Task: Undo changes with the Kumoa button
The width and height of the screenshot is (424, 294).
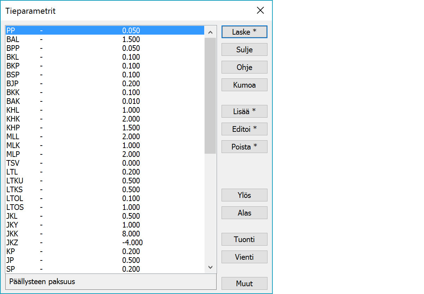Action: pyautogui.click(x=244, y=85)
